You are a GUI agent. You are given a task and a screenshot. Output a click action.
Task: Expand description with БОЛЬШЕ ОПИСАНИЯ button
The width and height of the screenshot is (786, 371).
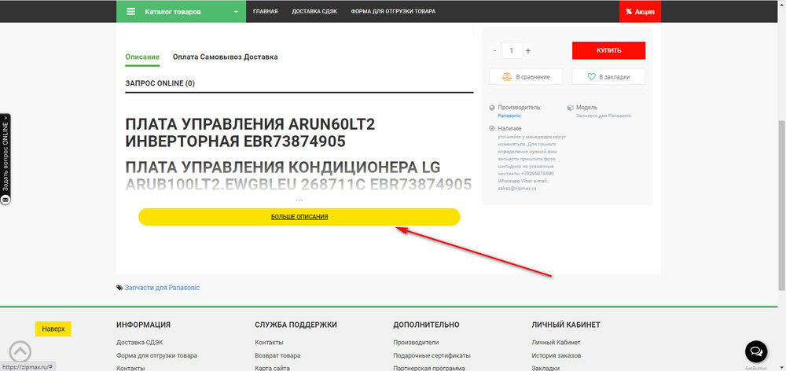pyautogui.click(x=299, y=217)
